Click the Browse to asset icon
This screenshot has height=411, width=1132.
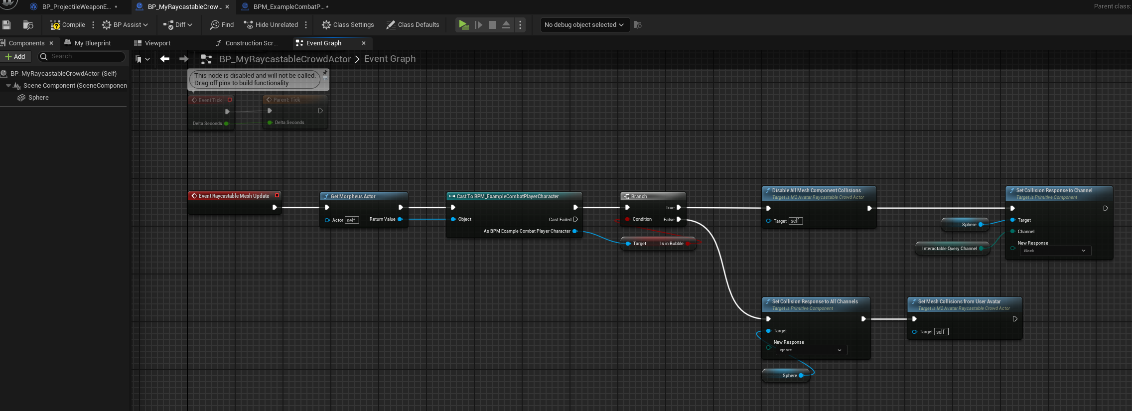pyautogui.click(x=28, y=25)
